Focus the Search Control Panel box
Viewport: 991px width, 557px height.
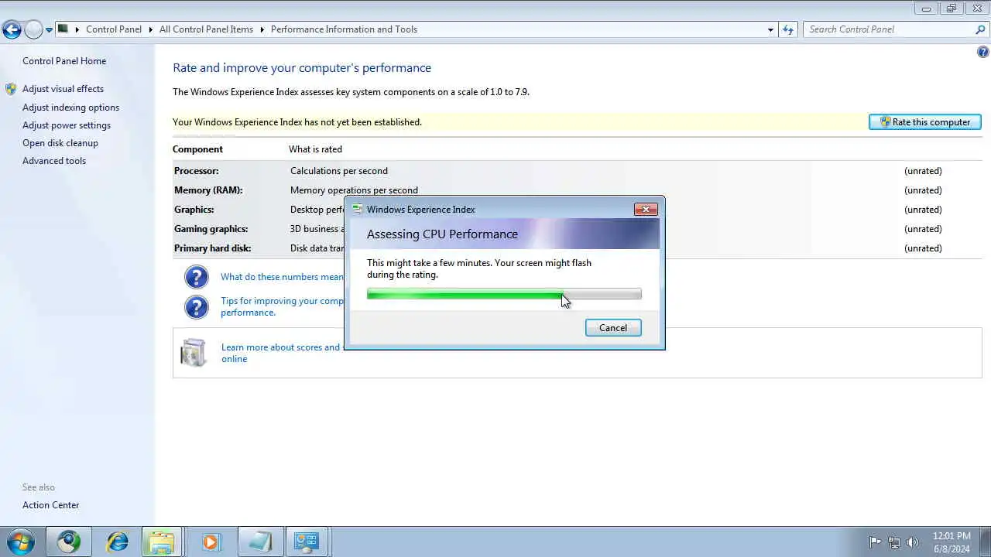[887, 29]
